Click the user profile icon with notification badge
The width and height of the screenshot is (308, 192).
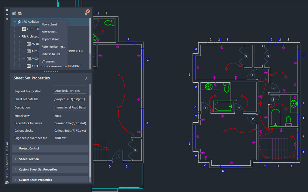(x=86, y=13)
